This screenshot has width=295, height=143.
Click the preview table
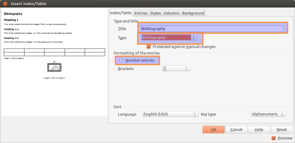(x=54, y=52)
